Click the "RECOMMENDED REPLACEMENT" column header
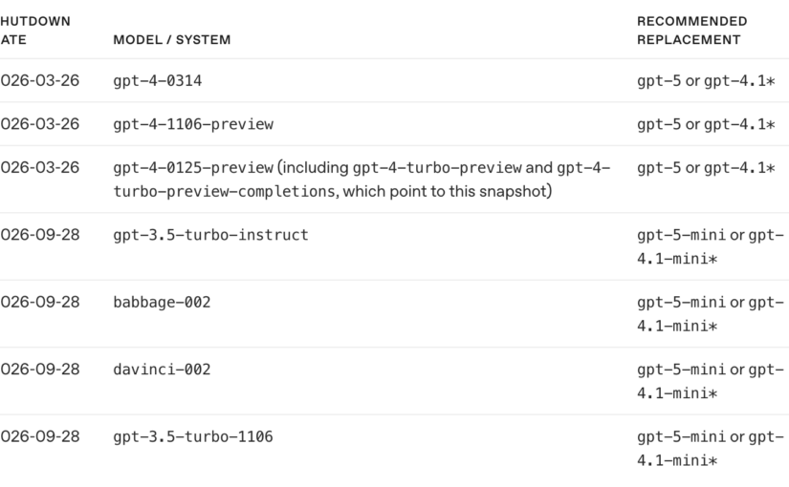This screenshot has width=789, height=487. tap(691, 31)
